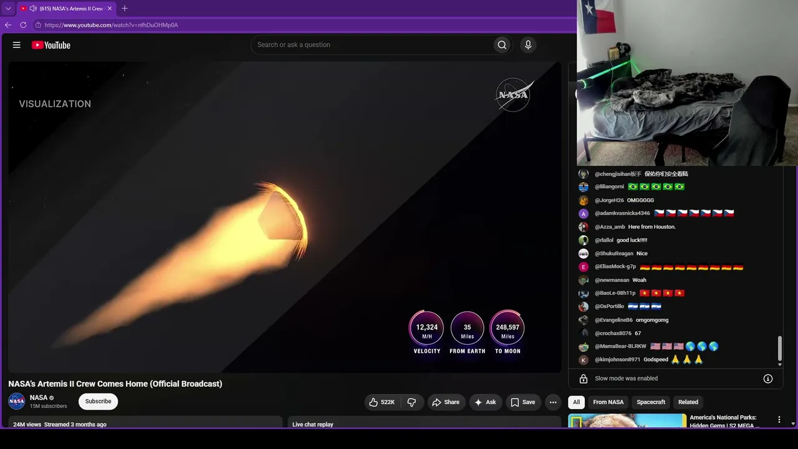Screen dimensions: 798x449
Task: Click the "15M subscribers" count text
Action: pos(49,407)
